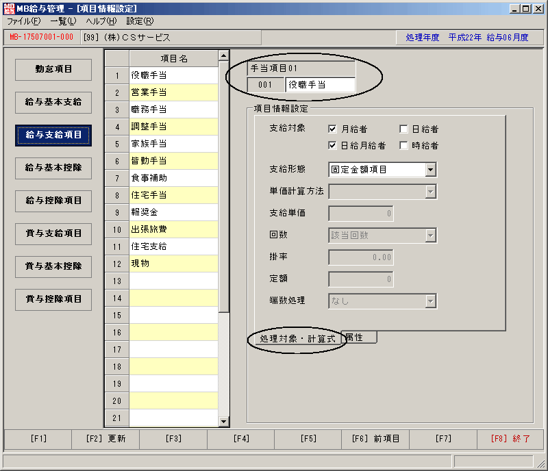
Task: Click the 掛率 input field
Action: pos(361,257)
